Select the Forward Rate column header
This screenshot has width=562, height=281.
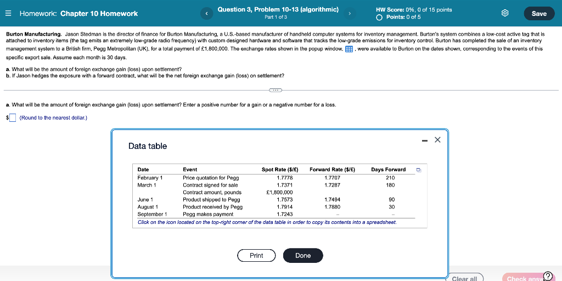(x=332, y=170)
